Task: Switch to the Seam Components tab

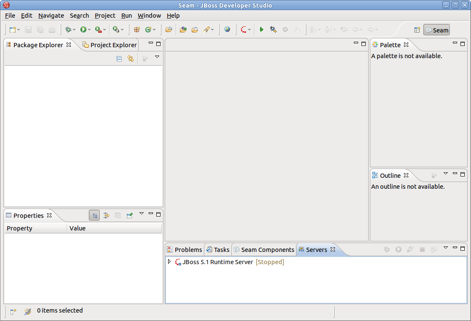Action: (x=263, y=250)
